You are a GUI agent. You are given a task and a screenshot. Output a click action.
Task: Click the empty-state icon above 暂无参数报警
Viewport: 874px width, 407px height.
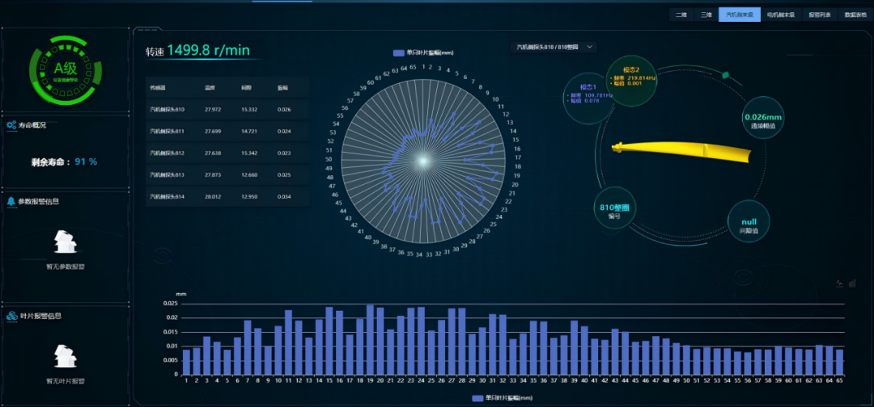[65, 242]
